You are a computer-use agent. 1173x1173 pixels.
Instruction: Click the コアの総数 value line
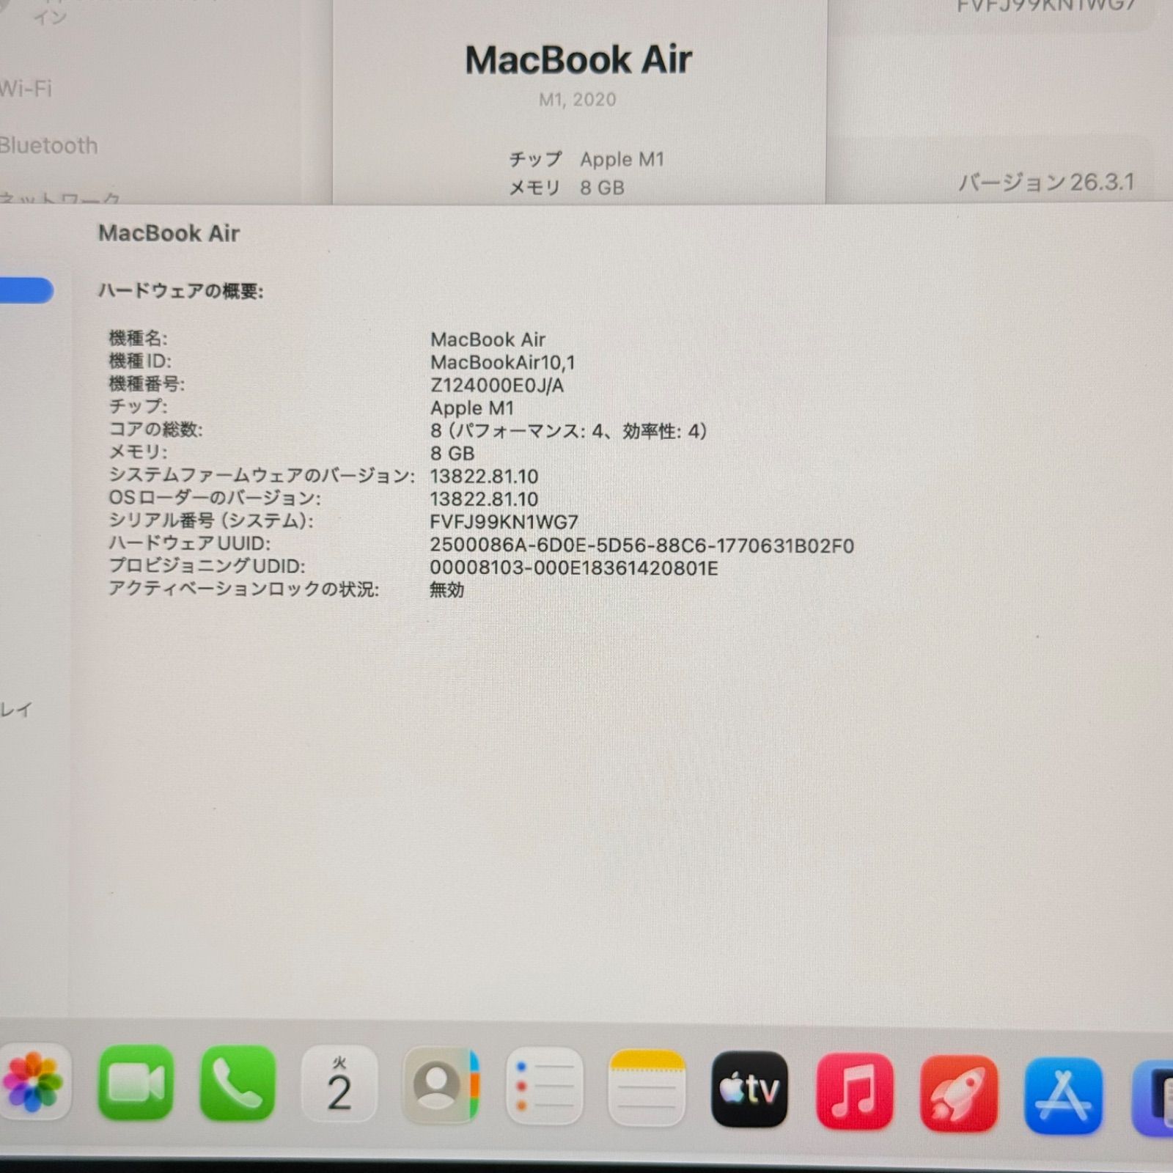(568, 431)
